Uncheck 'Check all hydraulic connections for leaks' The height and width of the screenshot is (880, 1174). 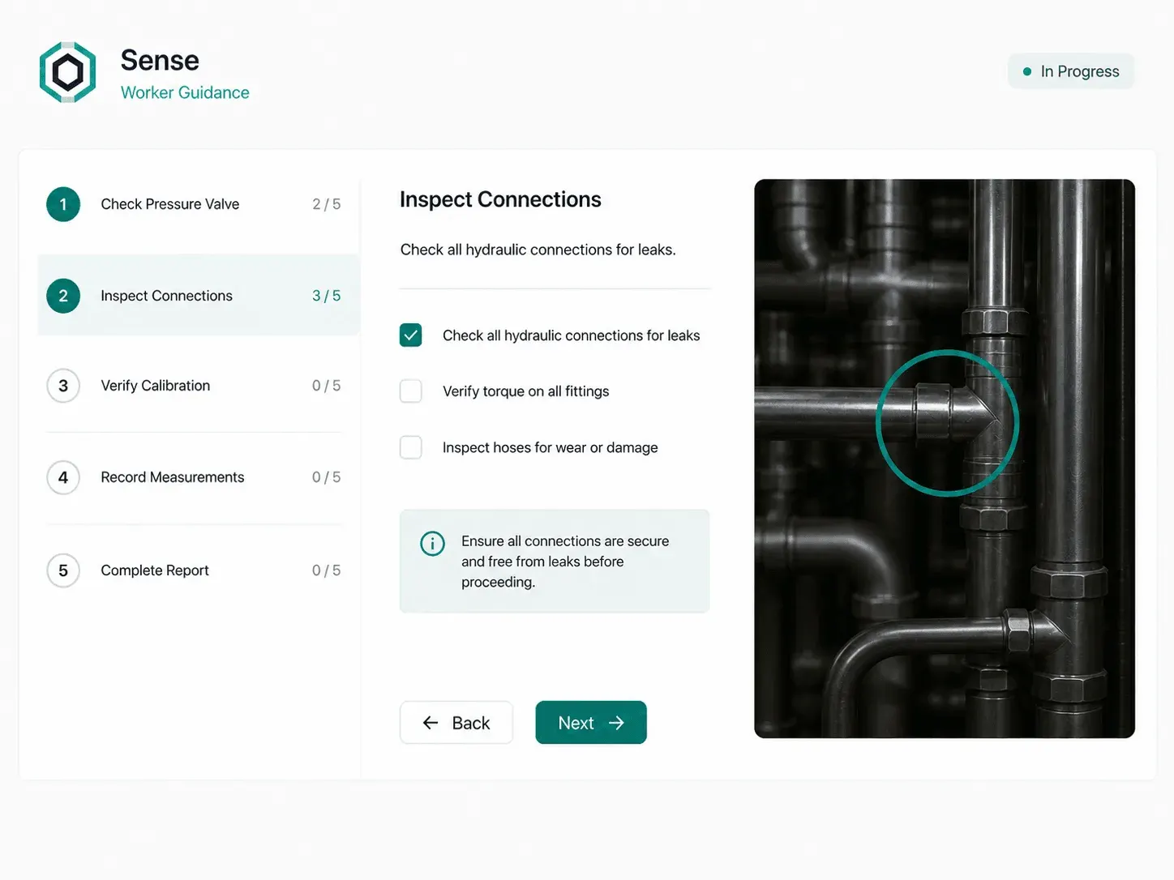411,335
